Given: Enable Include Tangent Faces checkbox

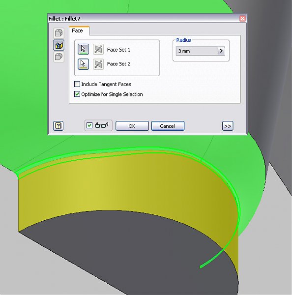Looking at the screenshot, I should pyautogui.click(x=77, y=84).
